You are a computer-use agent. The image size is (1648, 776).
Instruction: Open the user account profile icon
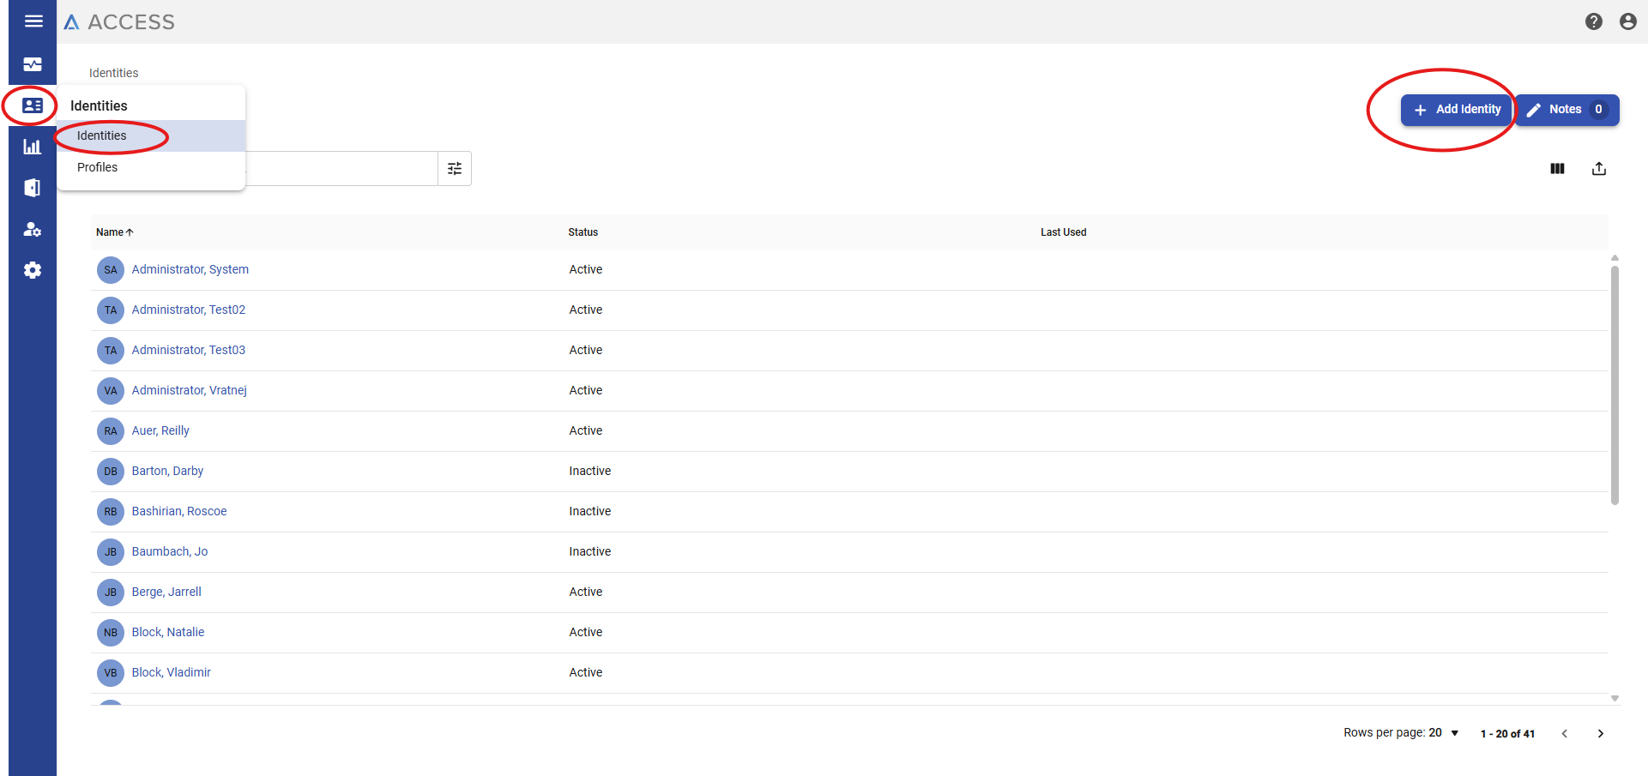pyautogui.click(x=1627, y=21)
